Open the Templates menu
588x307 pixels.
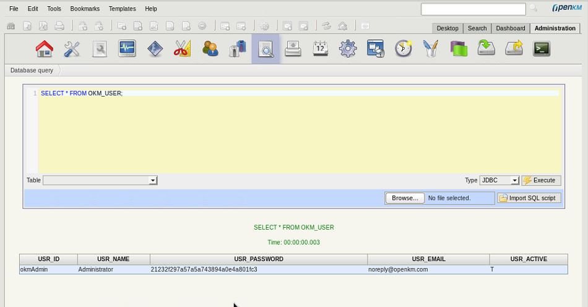coord(122,9)
